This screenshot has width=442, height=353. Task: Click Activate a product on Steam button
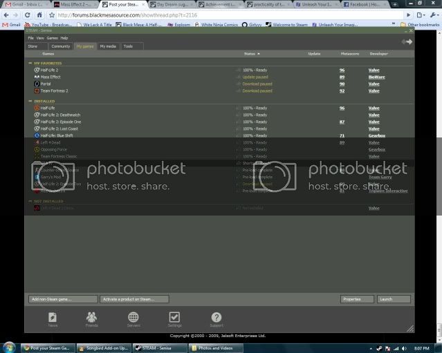[x=134, y=299]
